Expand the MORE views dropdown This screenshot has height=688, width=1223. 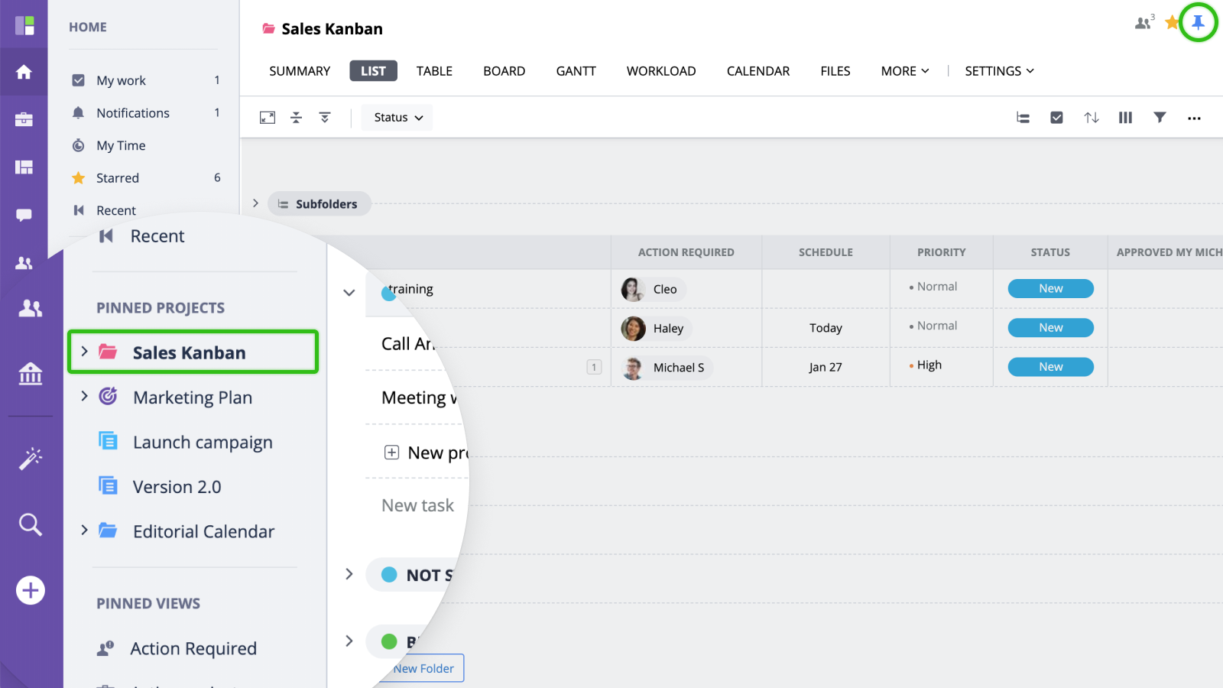(x=904, y=71)
